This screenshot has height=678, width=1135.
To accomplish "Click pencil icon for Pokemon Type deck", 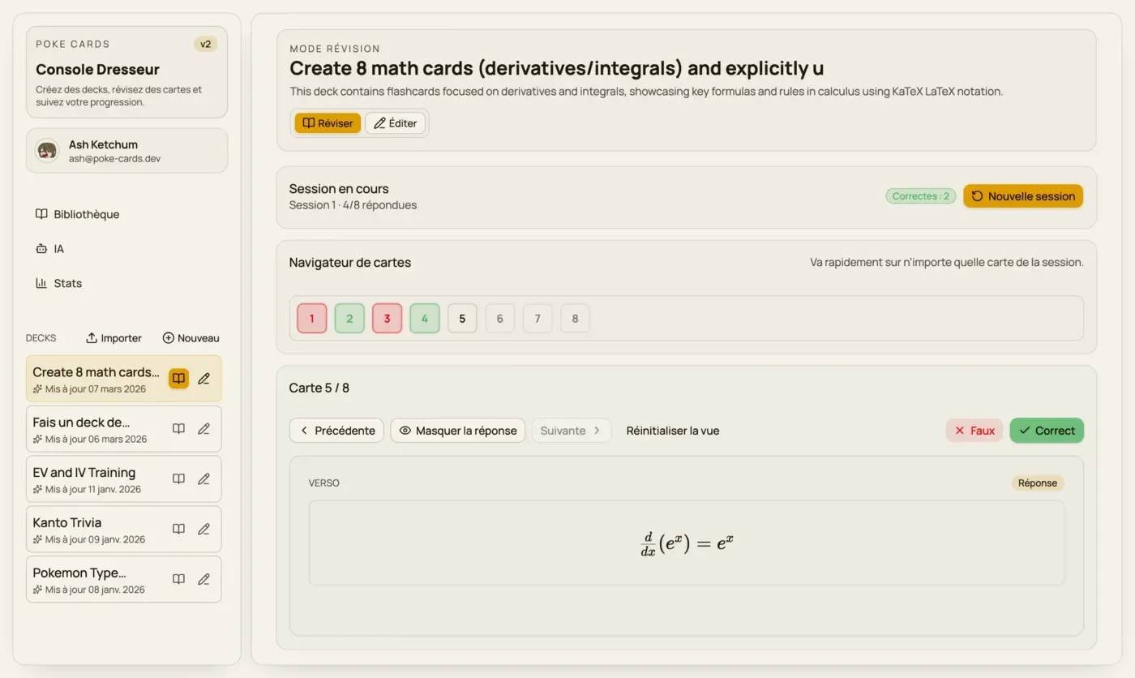I will [x=203, y=579].
